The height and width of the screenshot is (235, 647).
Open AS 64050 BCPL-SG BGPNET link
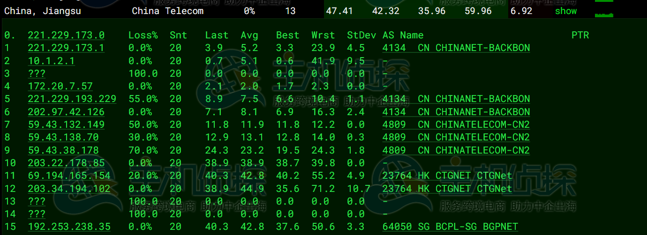[451, 227]
